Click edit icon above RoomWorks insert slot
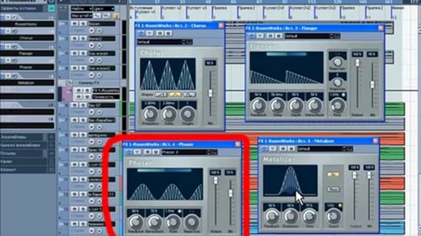421x236 pixels. pos(14,18)
